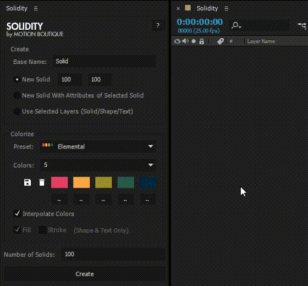The image size is (308, 286).
Task: Click the layer number column header
Action: click(x=231, y=41)
